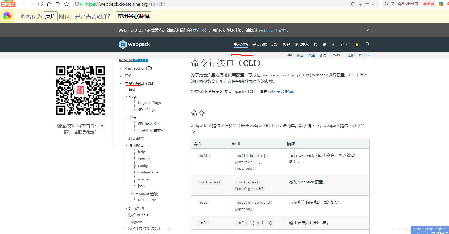
Task: Click the webpack logo in the header
Action: (x=134, y=44)
